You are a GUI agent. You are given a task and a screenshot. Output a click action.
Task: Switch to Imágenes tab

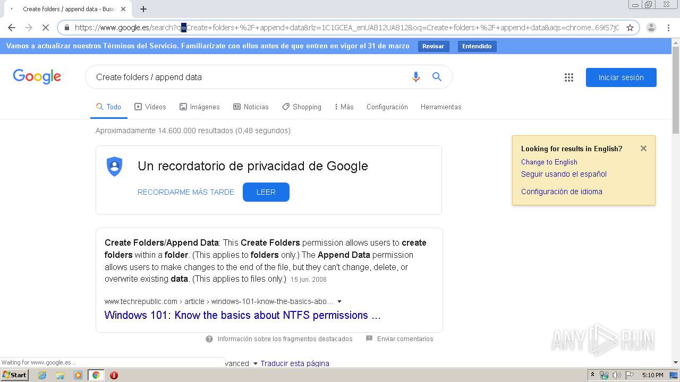coord(200,107)
